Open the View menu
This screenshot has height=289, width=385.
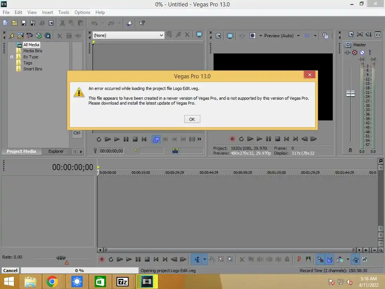coord(32,12)
